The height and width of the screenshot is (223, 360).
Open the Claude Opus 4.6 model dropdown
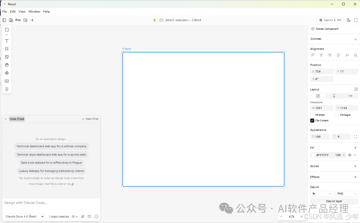pos(24,217)
